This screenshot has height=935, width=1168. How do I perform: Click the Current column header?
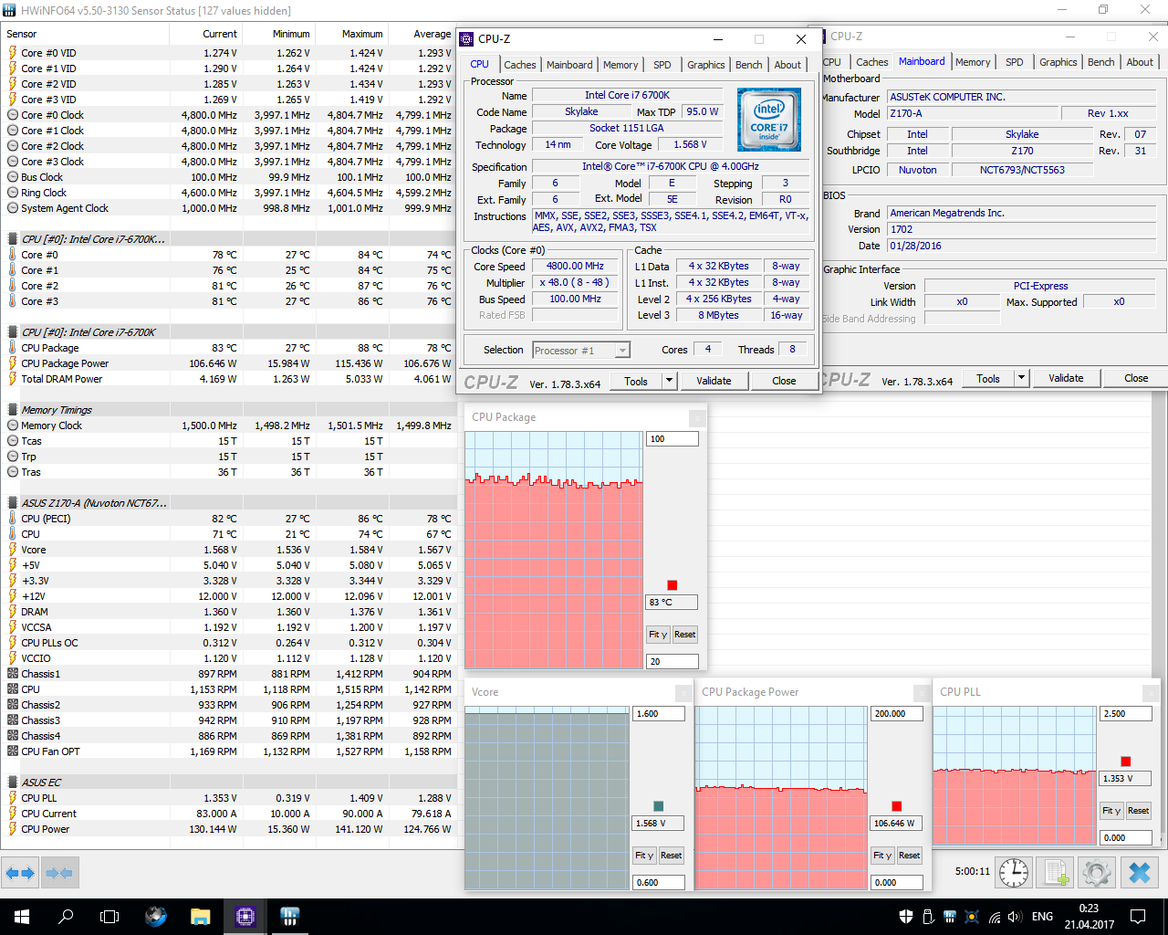click(x=205, y=34)
